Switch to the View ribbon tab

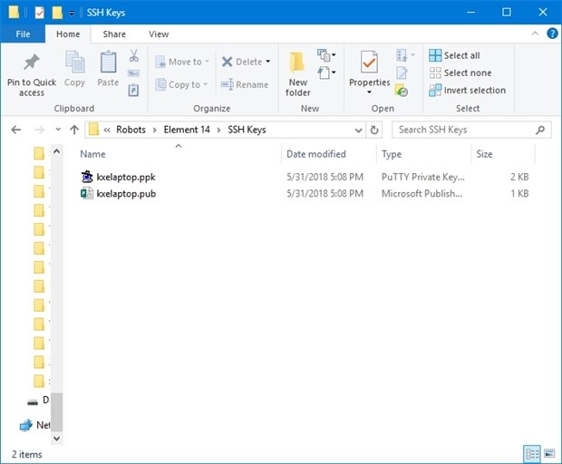(159, 34)
